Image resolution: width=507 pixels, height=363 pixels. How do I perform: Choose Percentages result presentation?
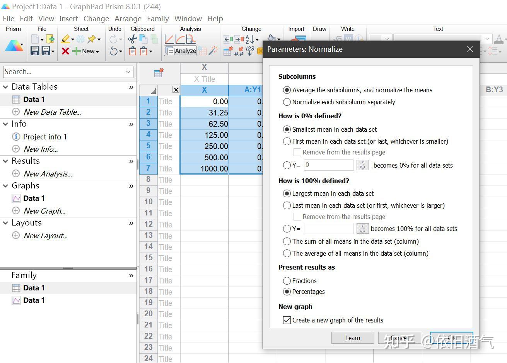[287, 292]
